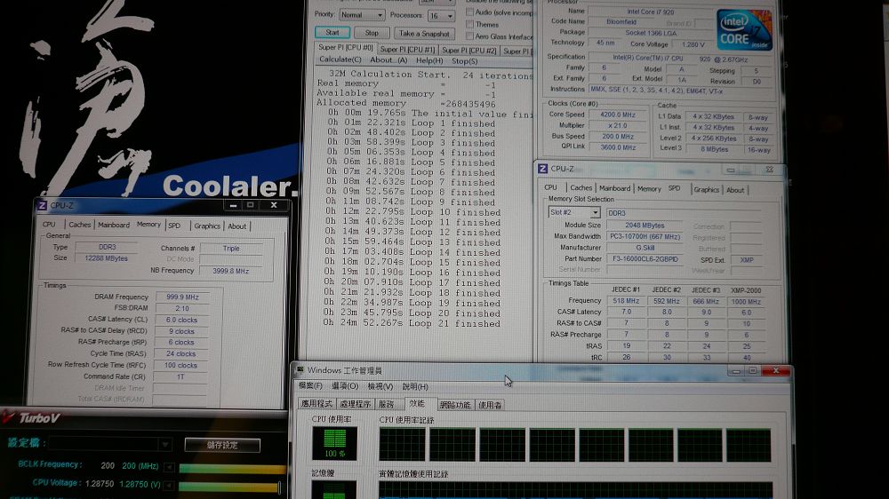Open CPU tab in the CPU-Z SPD window
Image resolution: width=889 pixels, height=499 pixels.
tap(550, 187)
